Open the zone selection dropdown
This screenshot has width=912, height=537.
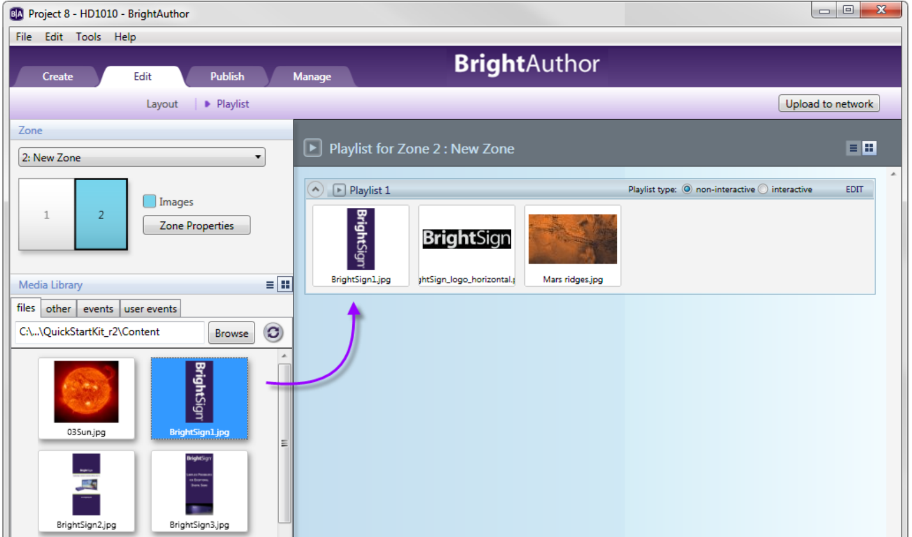click(x=142, y=157)
